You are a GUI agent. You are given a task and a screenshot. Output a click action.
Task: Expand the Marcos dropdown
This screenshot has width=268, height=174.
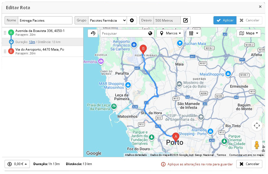(170, 33)
